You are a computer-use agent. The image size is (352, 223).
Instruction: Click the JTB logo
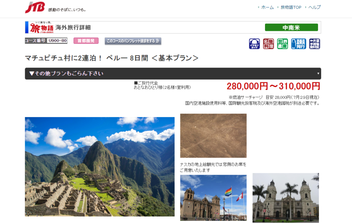coord(35,8)
